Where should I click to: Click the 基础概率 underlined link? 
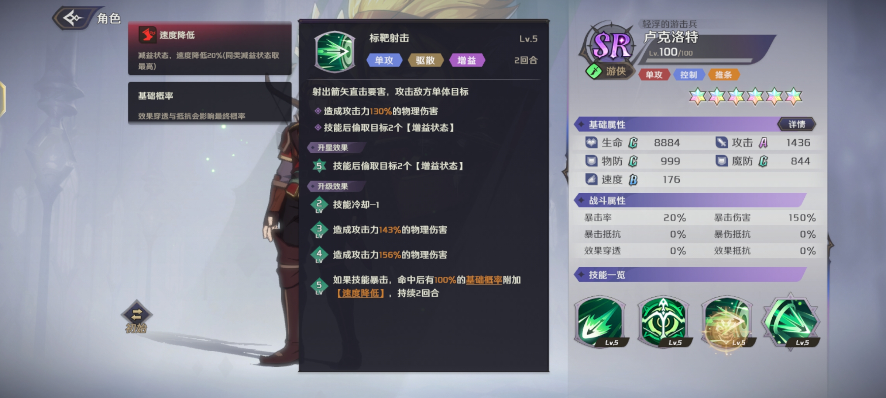click(484, 280)
